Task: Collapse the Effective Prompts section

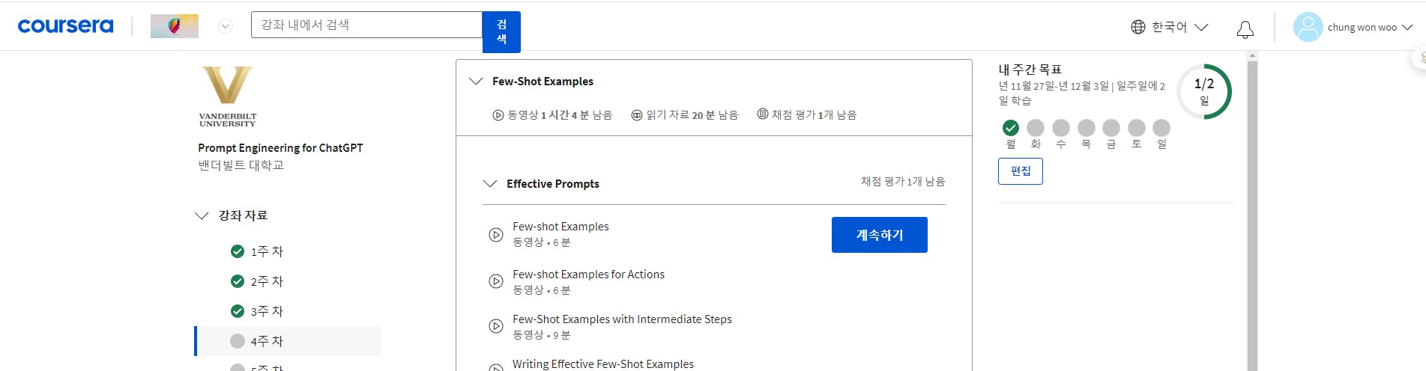Action: 490,183
